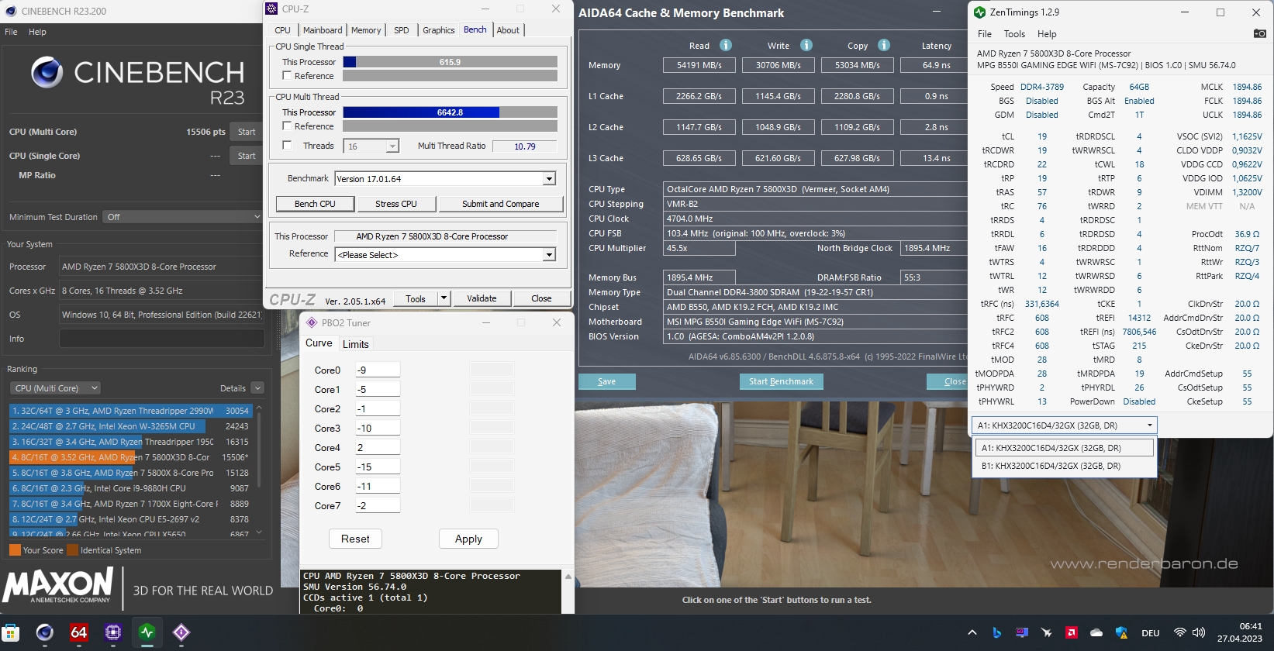Expand the Minimum Test Duration dropdown

click(x=183, y=217)
